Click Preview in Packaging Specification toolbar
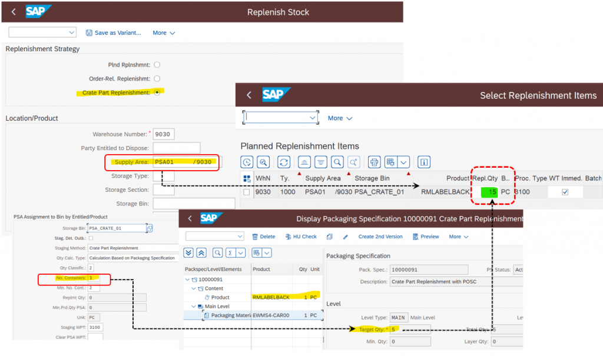This screenshot has height=356, width=603. (x=426, y=237)
